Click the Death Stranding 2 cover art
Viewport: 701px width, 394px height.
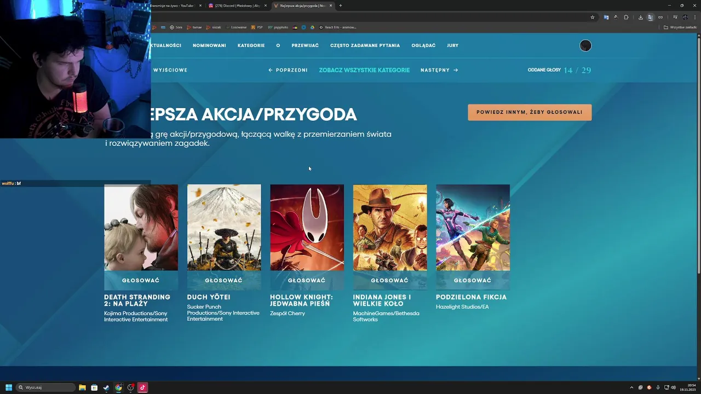pos(141,228)
